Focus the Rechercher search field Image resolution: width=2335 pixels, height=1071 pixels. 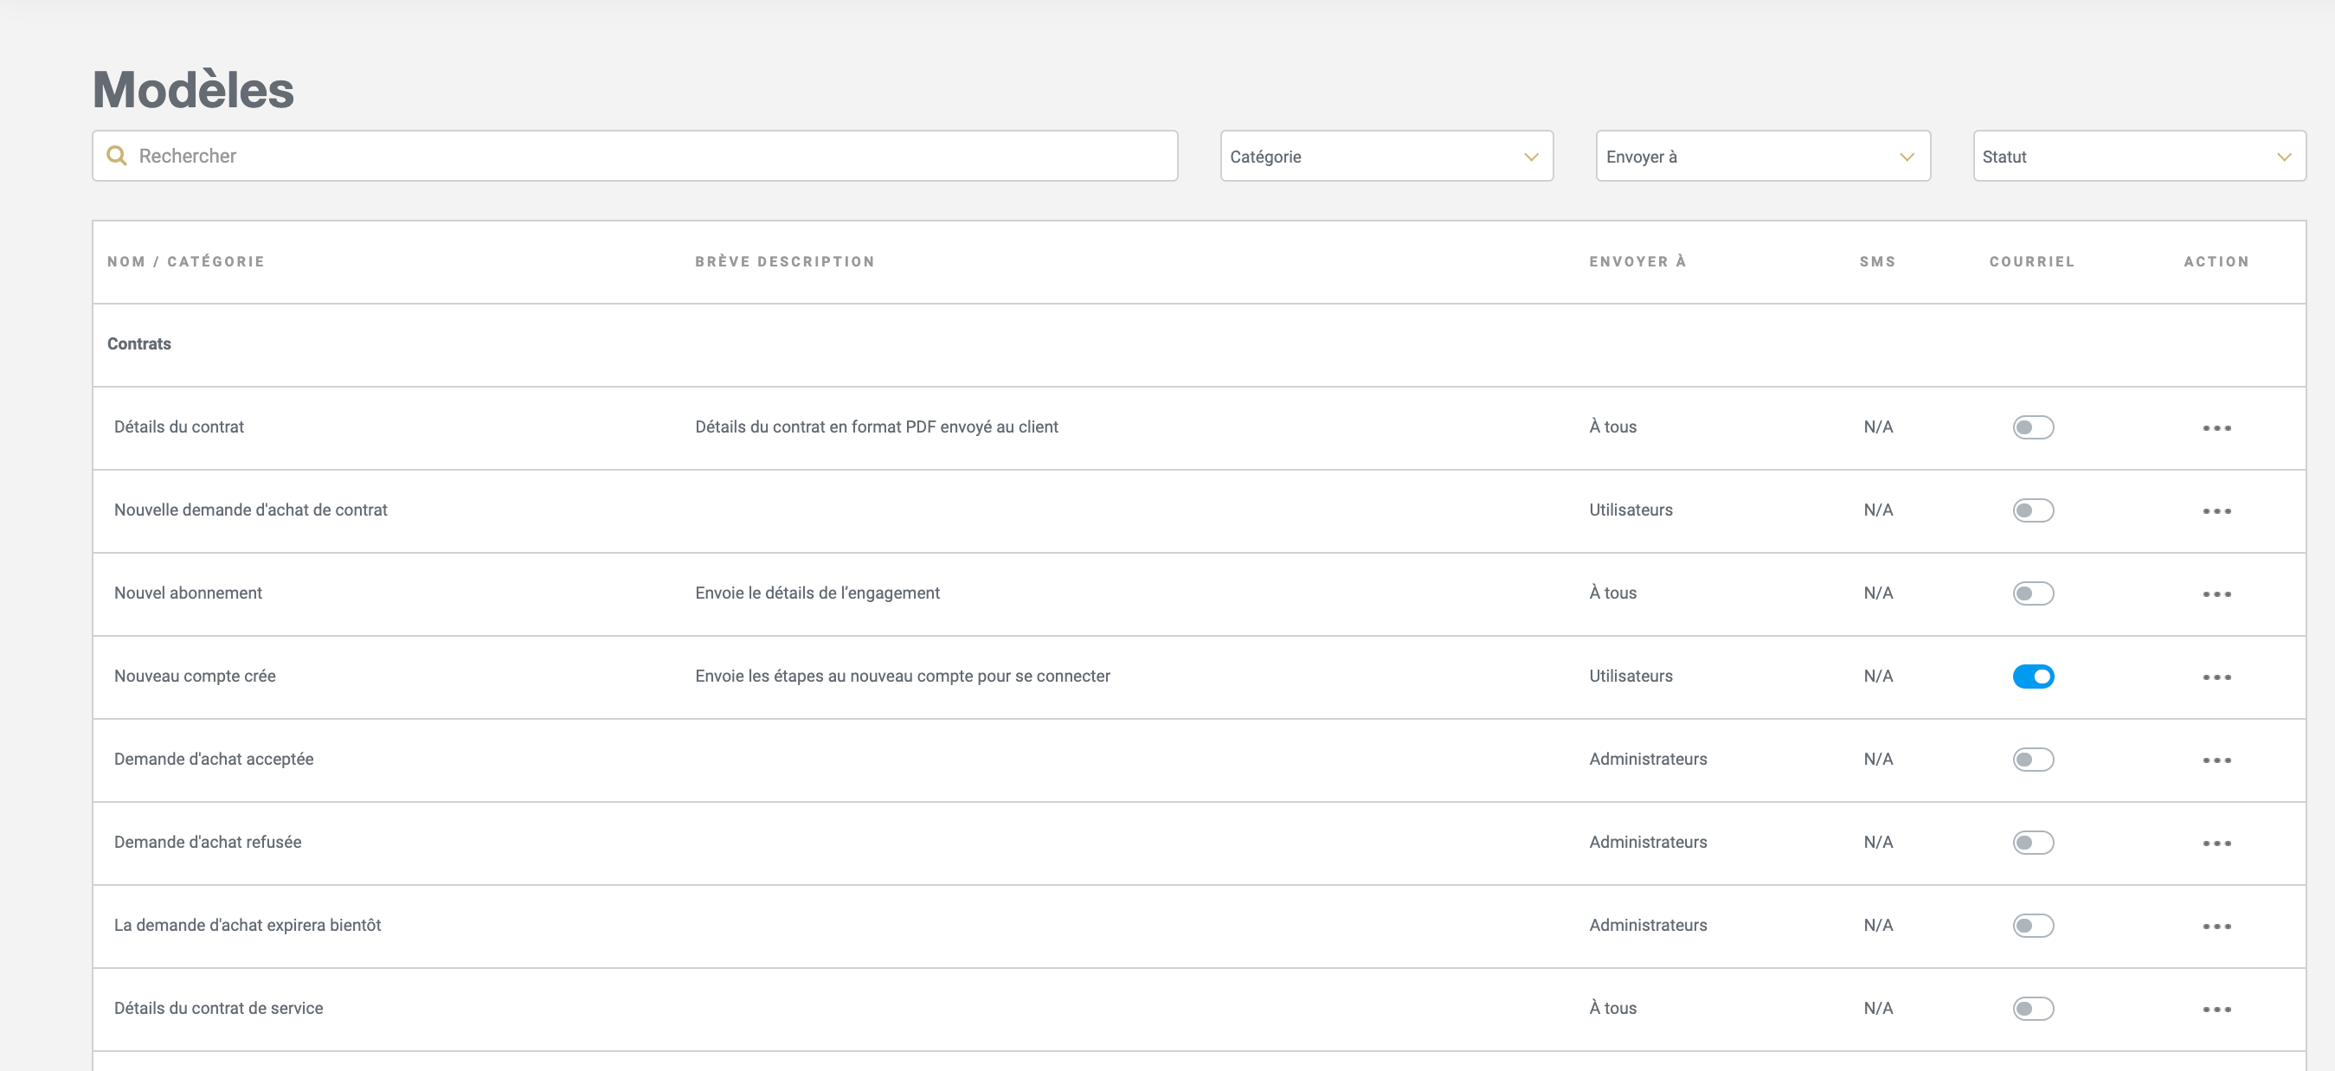(653, 156)
